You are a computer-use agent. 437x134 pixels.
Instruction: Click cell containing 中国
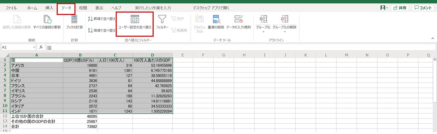tap(37, 70)
